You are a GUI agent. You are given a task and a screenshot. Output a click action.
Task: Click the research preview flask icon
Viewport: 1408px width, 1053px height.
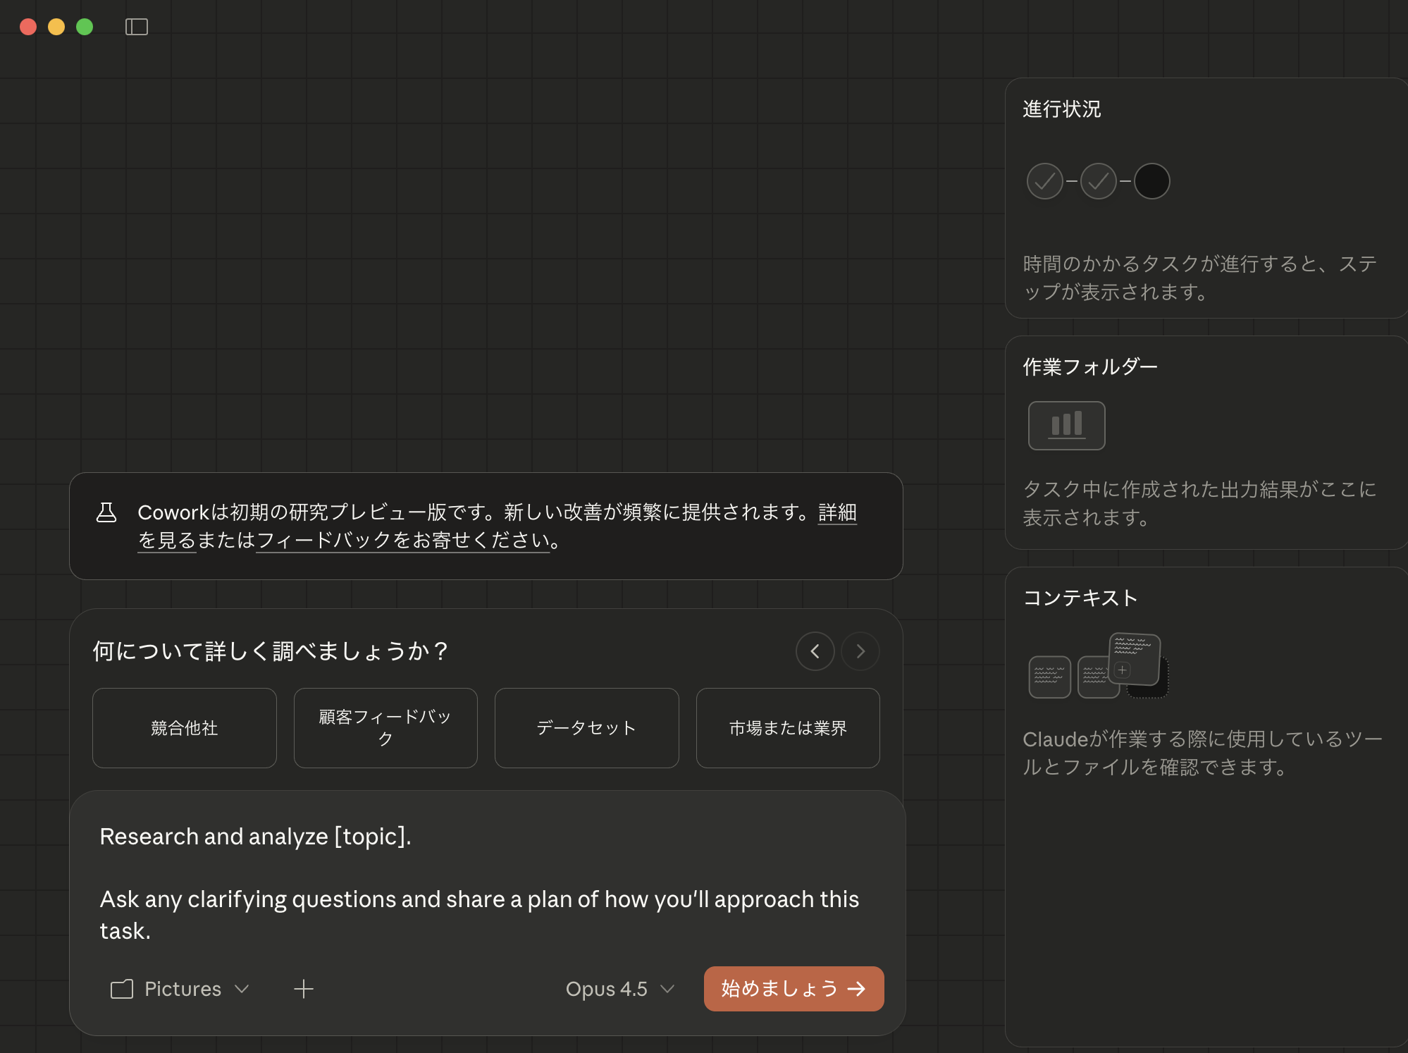coord(107,514)
